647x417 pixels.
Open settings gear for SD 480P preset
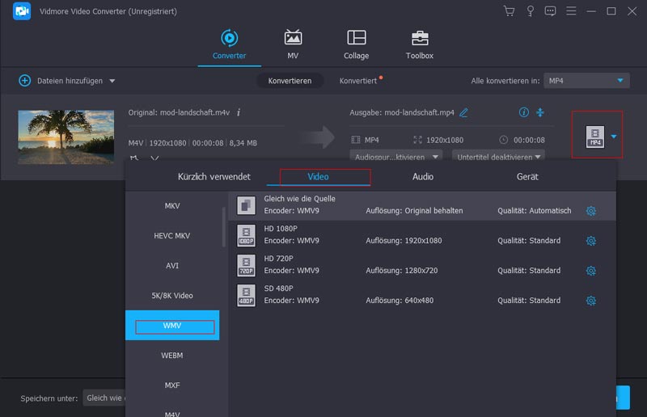pos(590,301)
